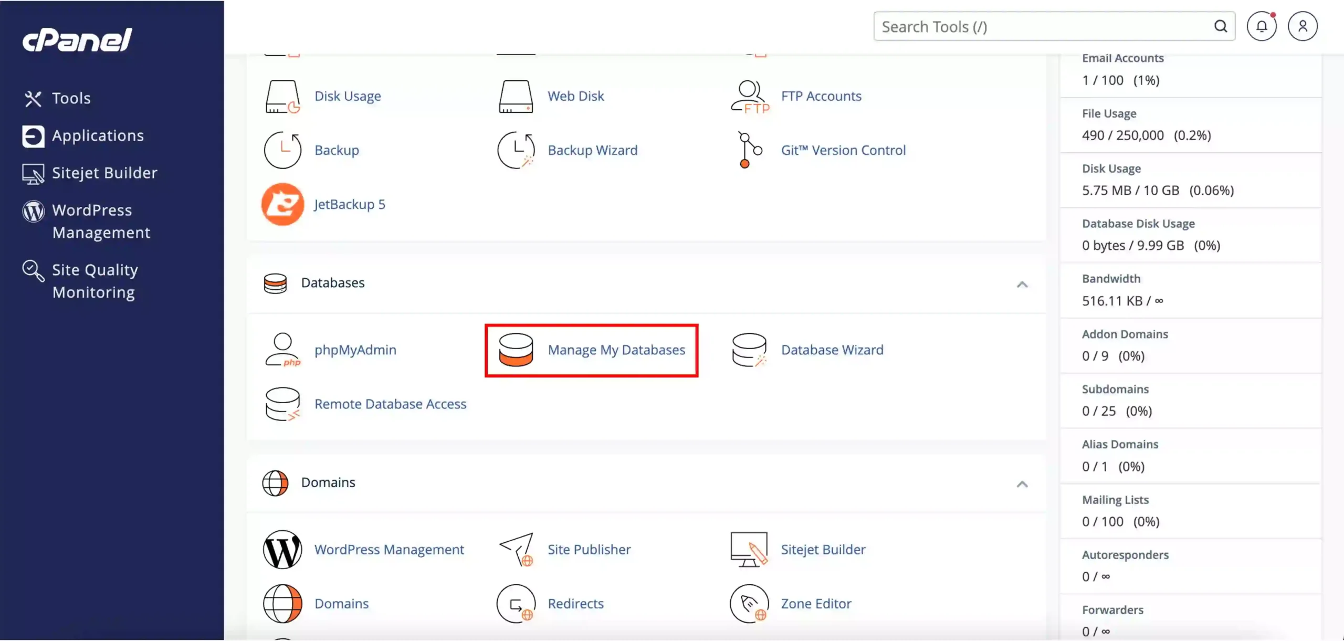Click the search magnifier icon

[x=1221, y=26]
